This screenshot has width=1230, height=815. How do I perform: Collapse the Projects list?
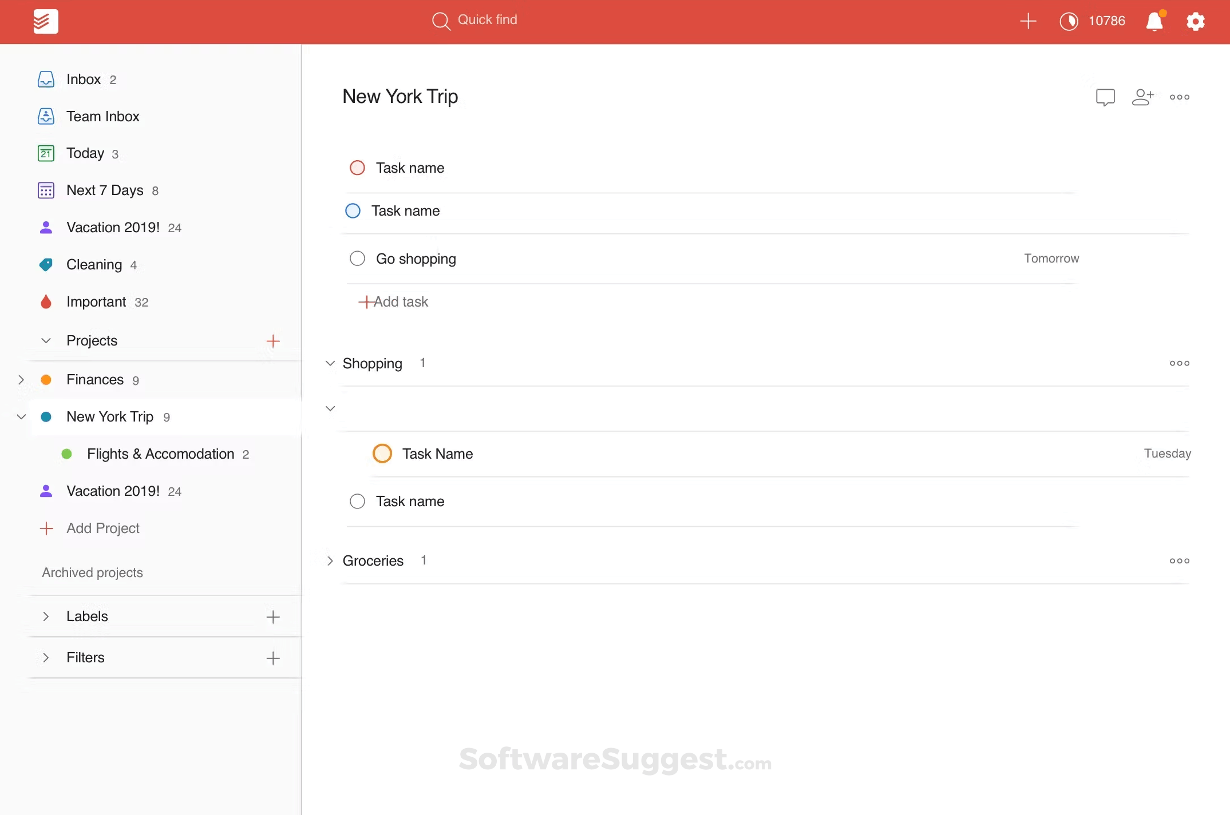click(x=45, y=340)
